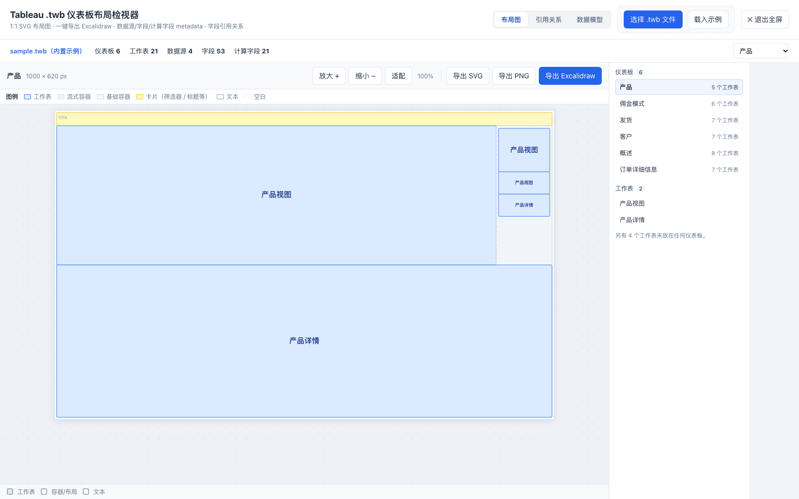
Task: Toggle the 工作表 checkbox at the bottom
Action: tap(10, 492)
